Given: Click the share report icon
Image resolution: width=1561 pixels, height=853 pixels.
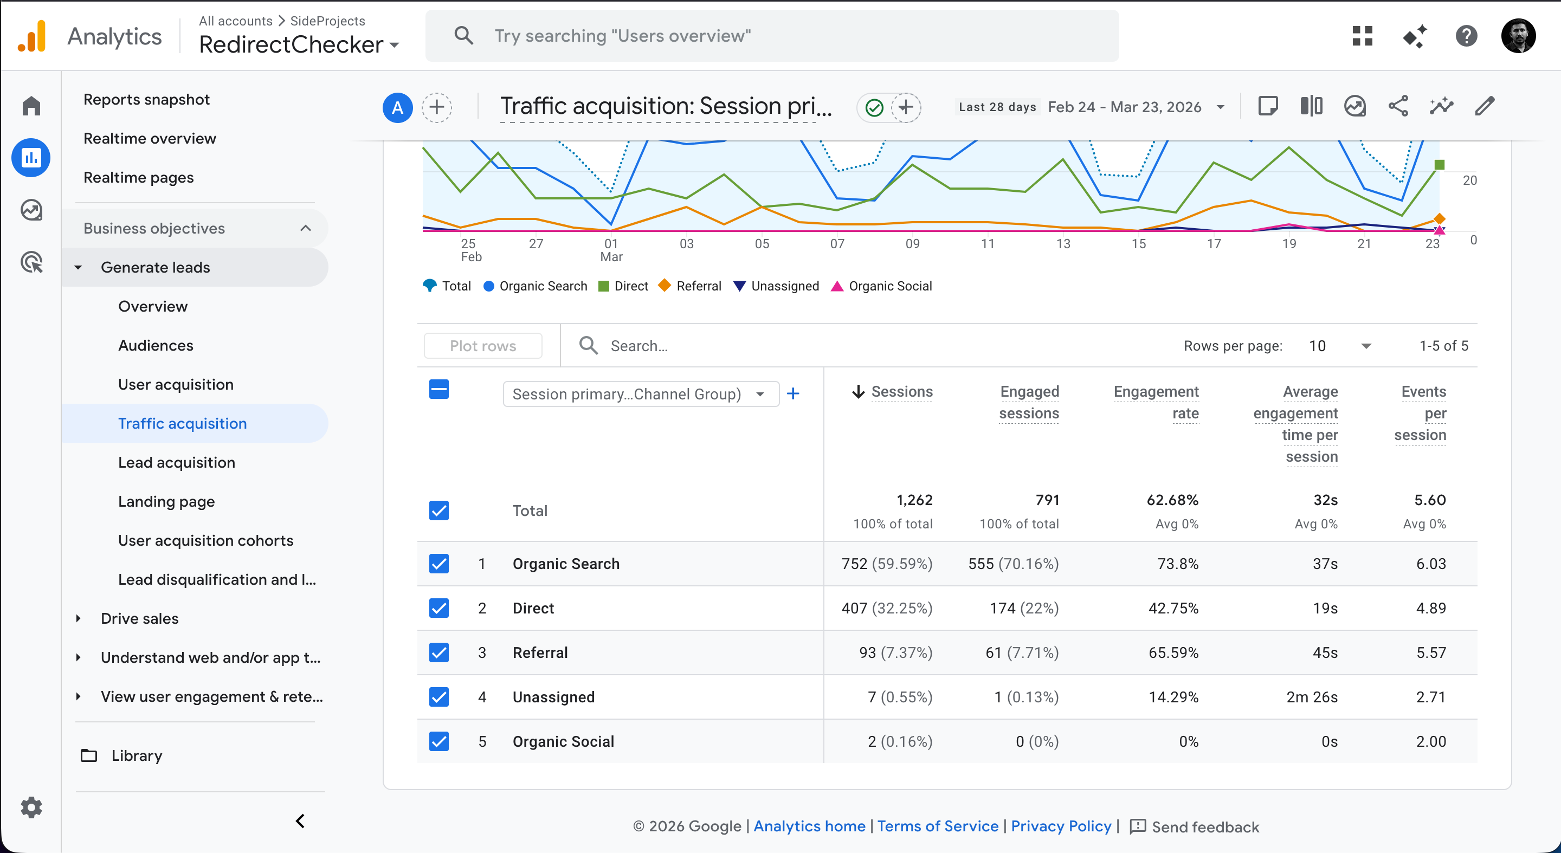Looking at the screenshot, I should click(x=1398, y=107).
